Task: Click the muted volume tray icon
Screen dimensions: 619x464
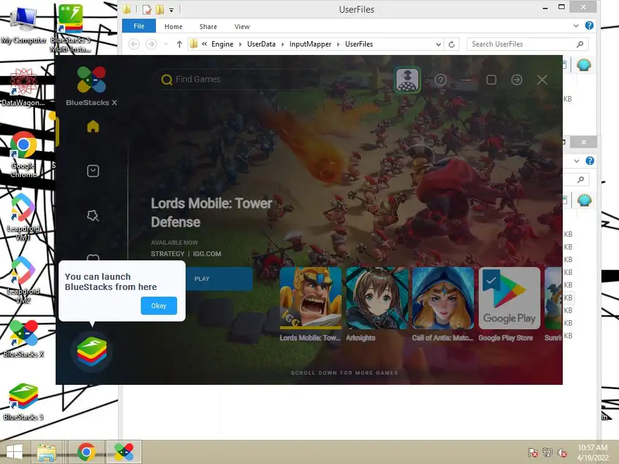Action: click(562, 453)
